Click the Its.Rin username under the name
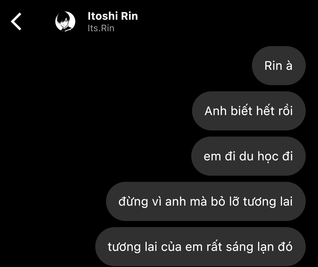Viewport: 318px width, 267px height. [x=101, y=28]
